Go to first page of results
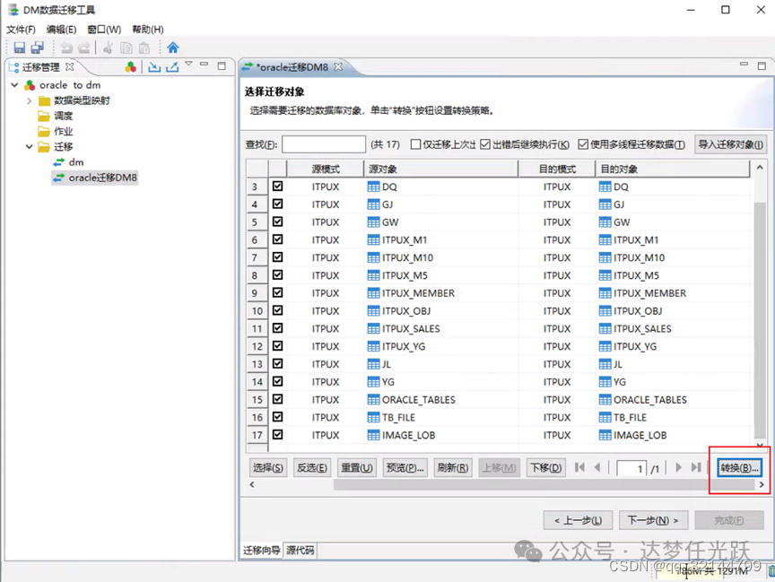This screenshot has width=775, height=582. pyautogui.click(x=579, y=467)
